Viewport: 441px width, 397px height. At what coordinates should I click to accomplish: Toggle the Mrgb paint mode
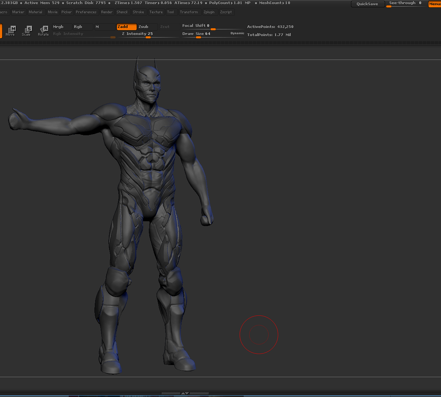pos(61,27)
